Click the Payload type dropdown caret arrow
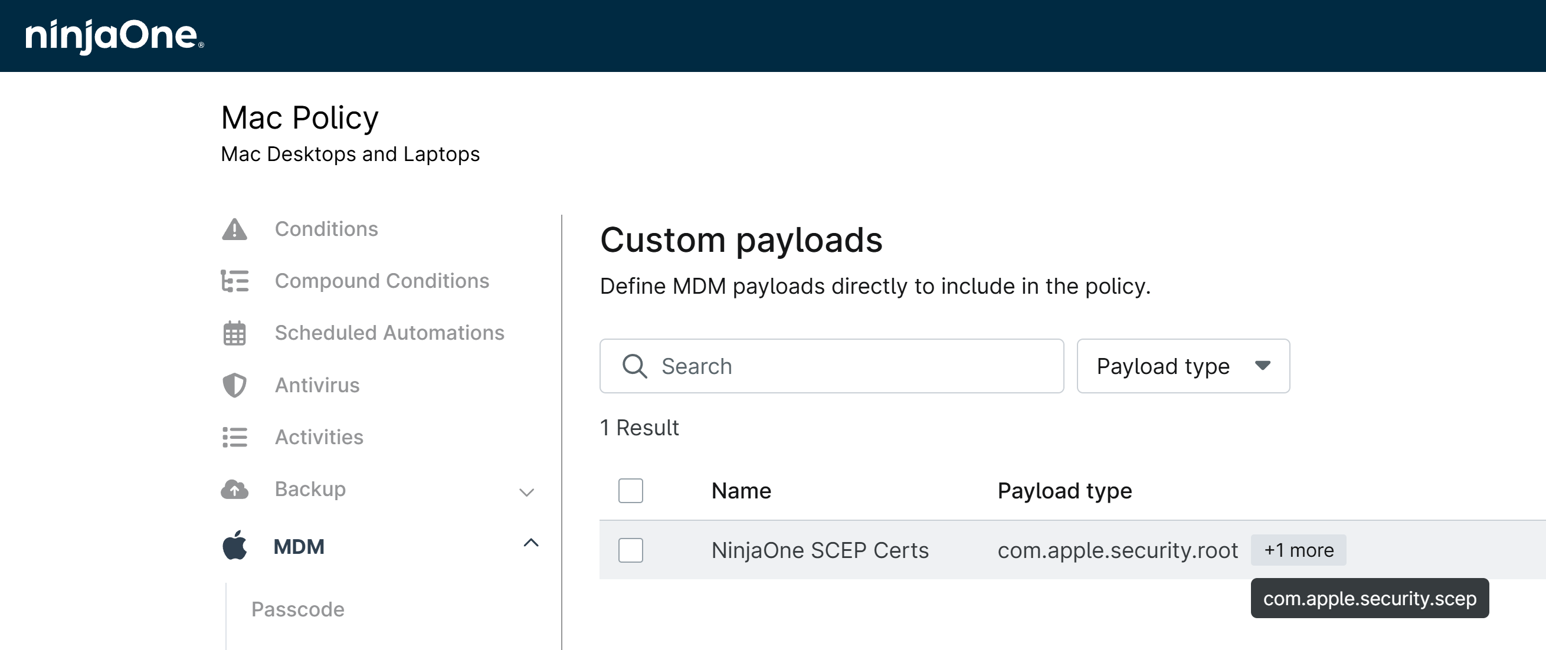Viewport: 1546px width, 650px height. [x=1263, y=366]
